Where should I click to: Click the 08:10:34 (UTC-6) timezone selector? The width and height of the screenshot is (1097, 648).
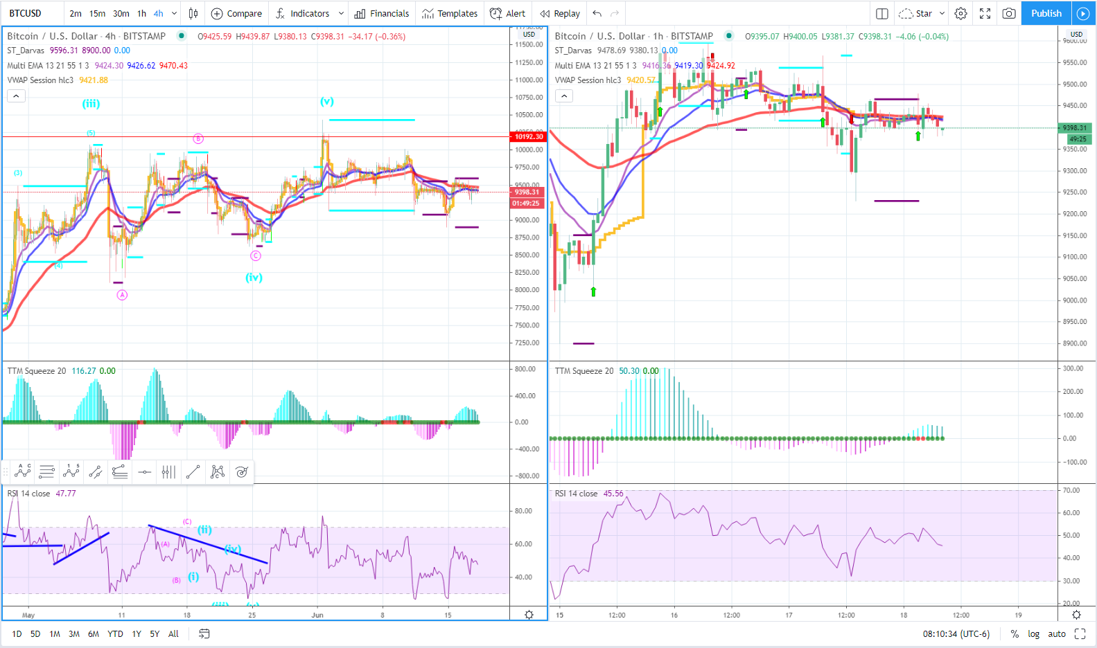coord(956,633)
